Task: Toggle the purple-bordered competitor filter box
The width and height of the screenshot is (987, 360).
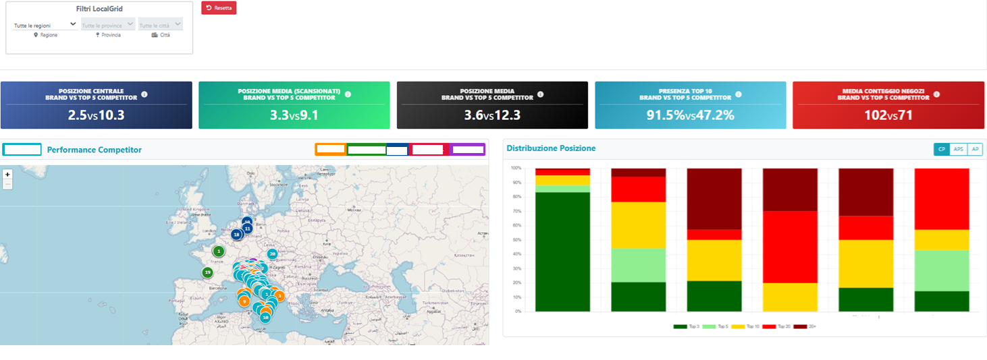Action: click(468, 150)
